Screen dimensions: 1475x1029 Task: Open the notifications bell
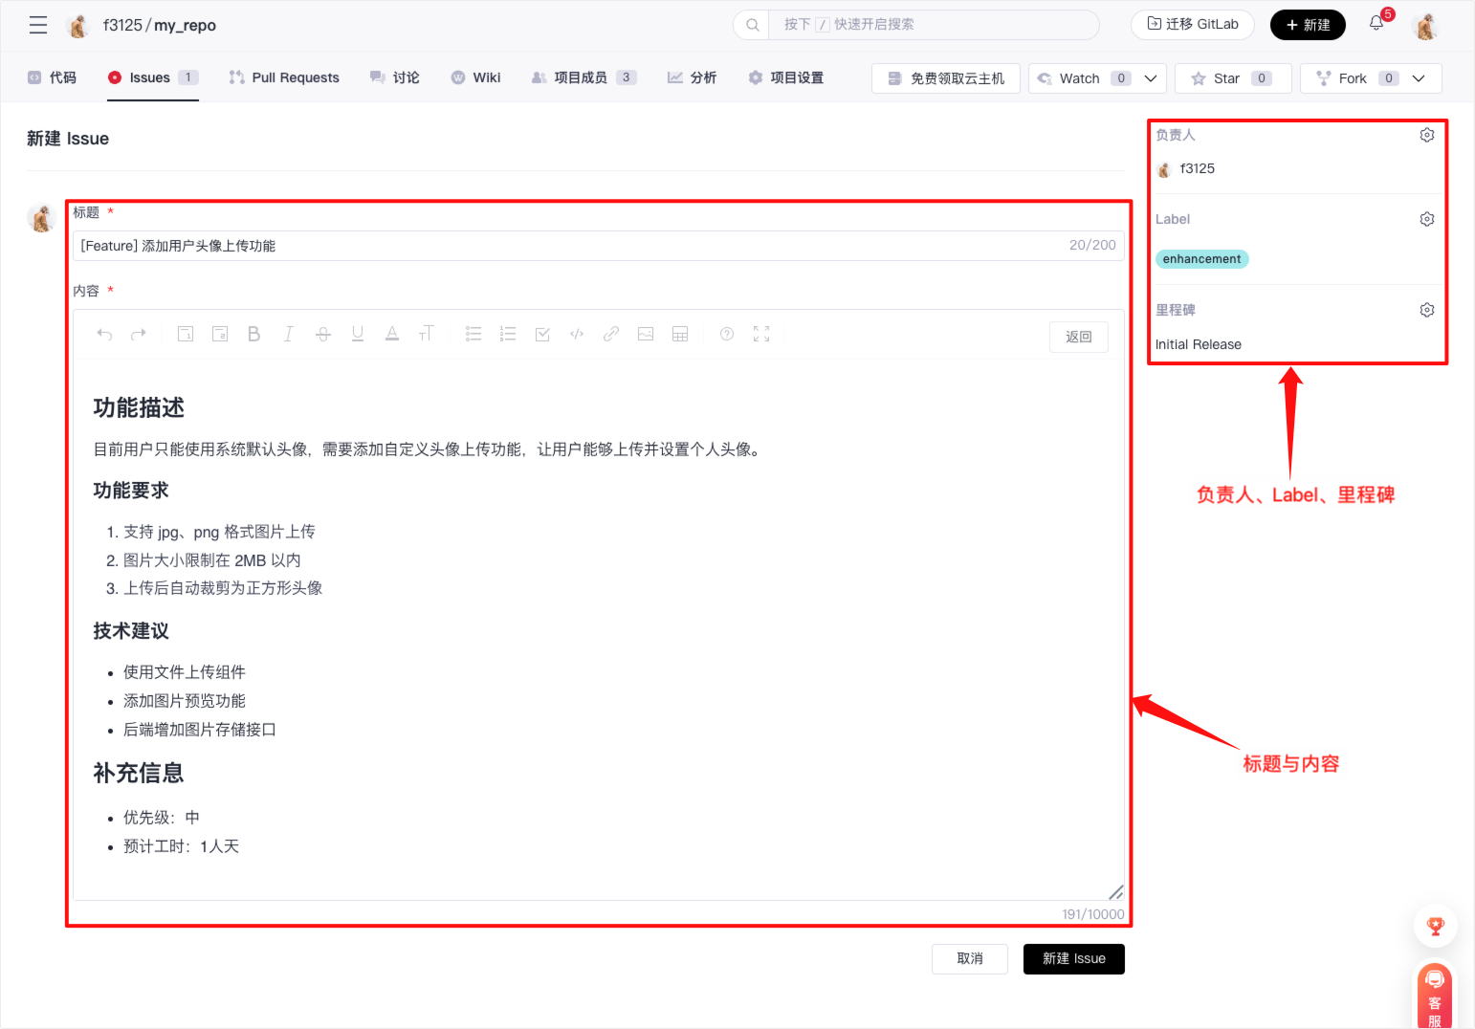(x=1376, y=24)
